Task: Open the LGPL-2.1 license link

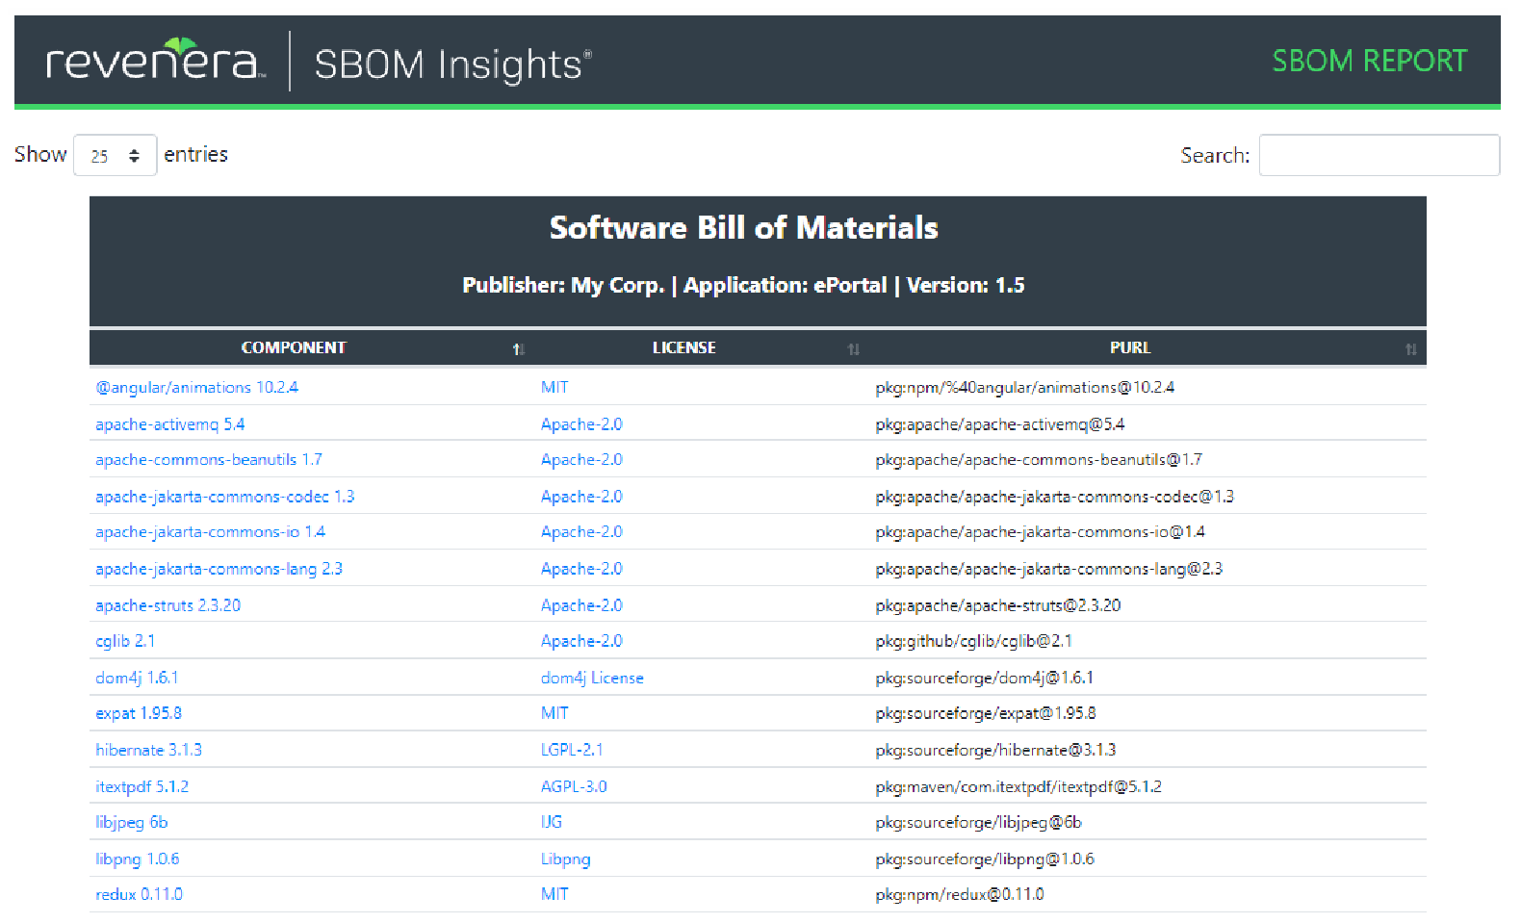Action: (572, 750)
